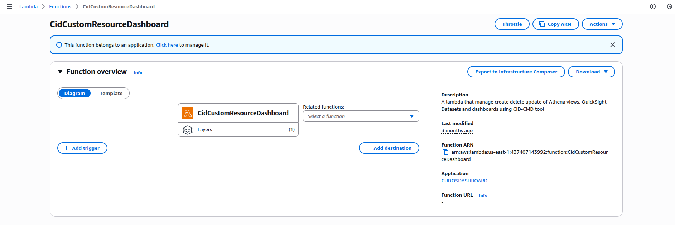Collapse the Function overview section

point(60,72)
